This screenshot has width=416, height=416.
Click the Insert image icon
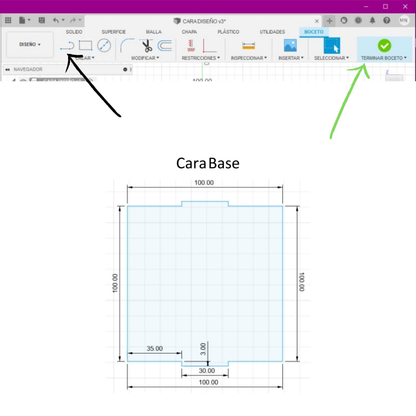[290, 46]
